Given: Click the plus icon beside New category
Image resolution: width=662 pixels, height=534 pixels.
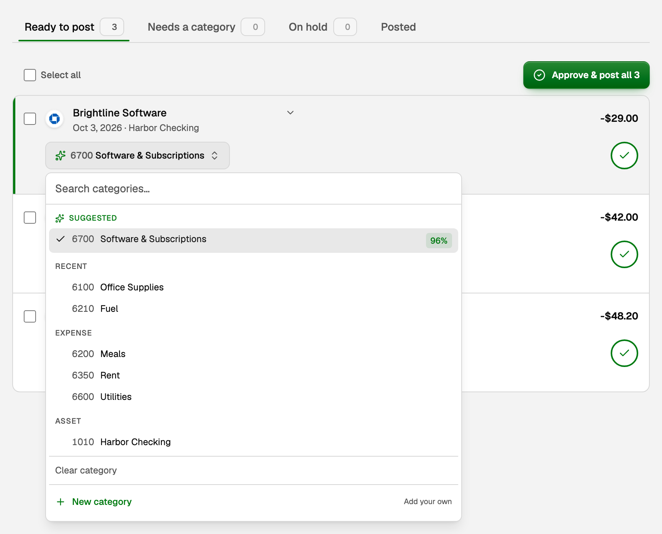Looking at the screenshot, I should click(x=61, y=502).
